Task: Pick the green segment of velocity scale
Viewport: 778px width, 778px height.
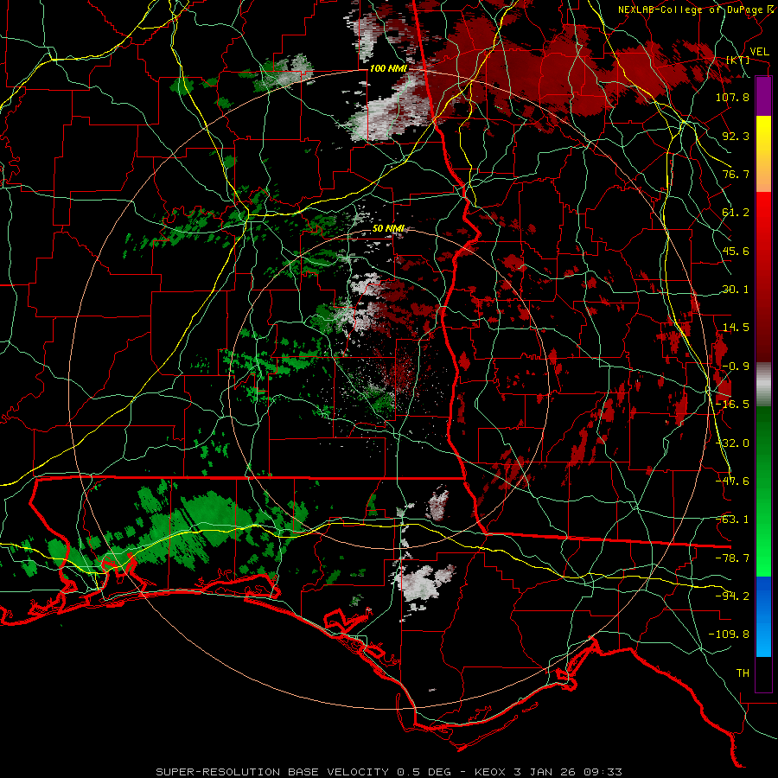Action: pyautogui.click(x=763, y=492)
